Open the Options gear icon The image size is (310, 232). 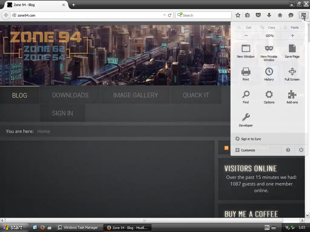[x=269, y=97]
